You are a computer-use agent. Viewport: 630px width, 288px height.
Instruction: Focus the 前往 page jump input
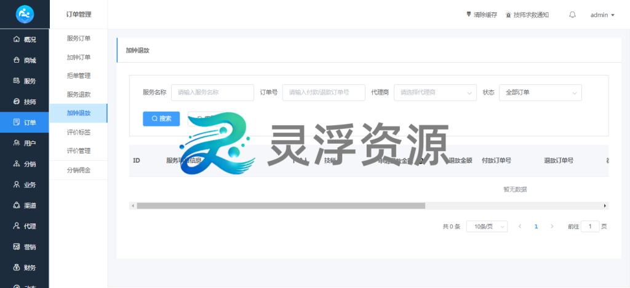pos(590,227)
